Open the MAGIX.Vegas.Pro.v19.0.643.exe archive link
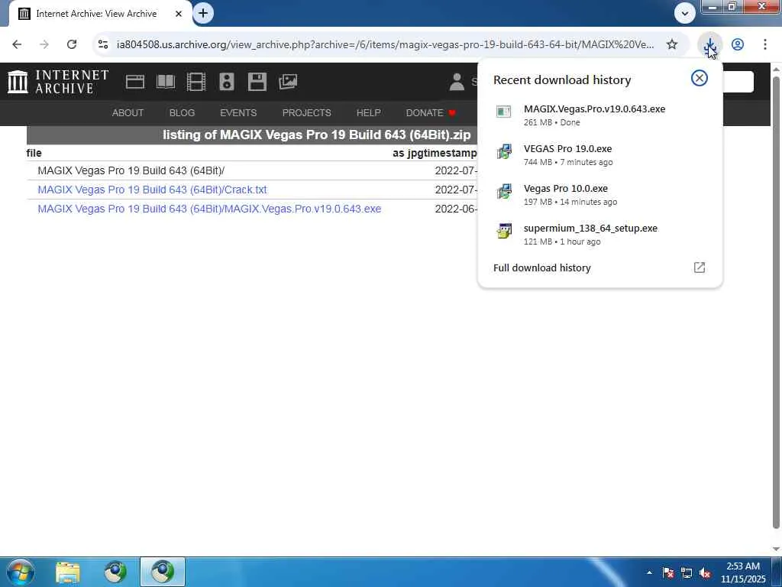Screen dimensions: 782x587 click(209, 209)
